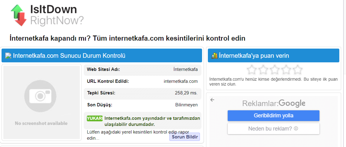Click the Son Düşüş label
The height and width of the screenshot is (147, 346).
click(100, 105)
